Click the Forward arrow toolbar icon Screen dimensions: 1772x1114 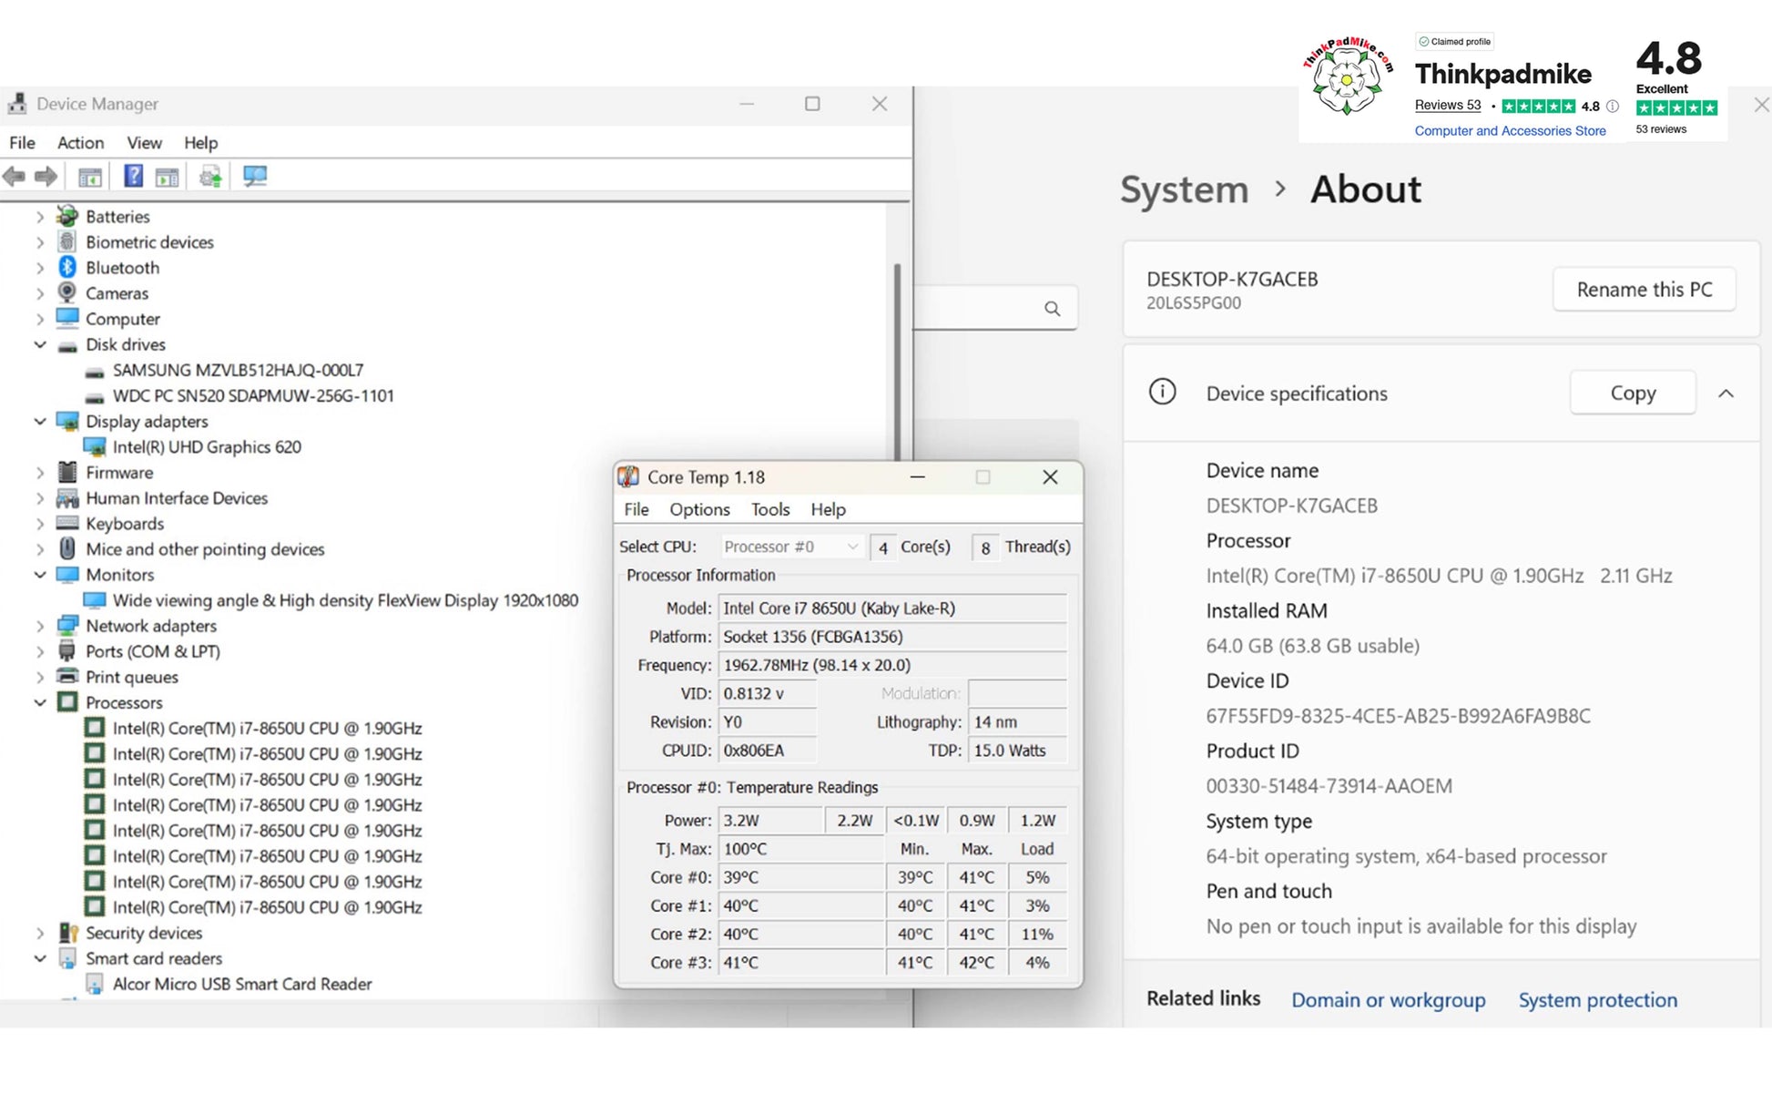pos(46,177)
